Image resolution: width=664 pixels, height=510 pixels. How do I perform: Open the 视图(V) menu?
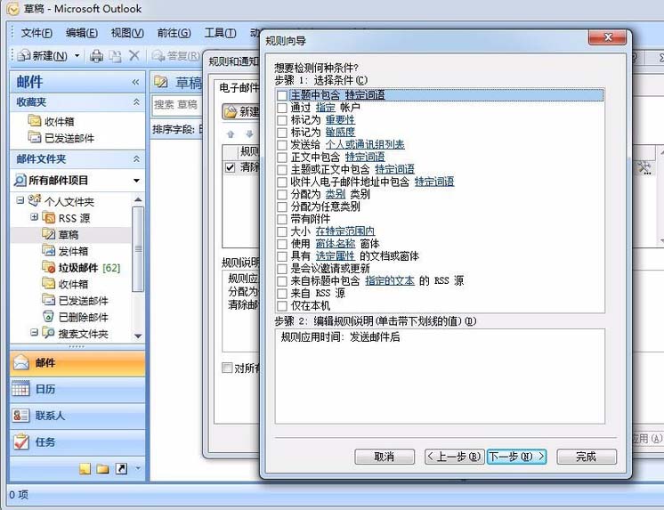click(x=127, y=33)
